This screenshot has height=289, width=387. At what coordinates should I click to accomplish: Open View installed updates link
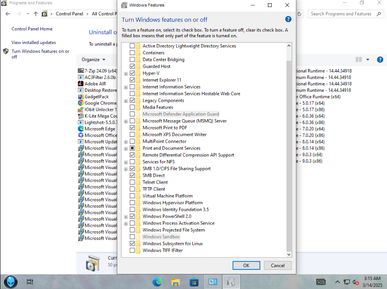(34, 42)
